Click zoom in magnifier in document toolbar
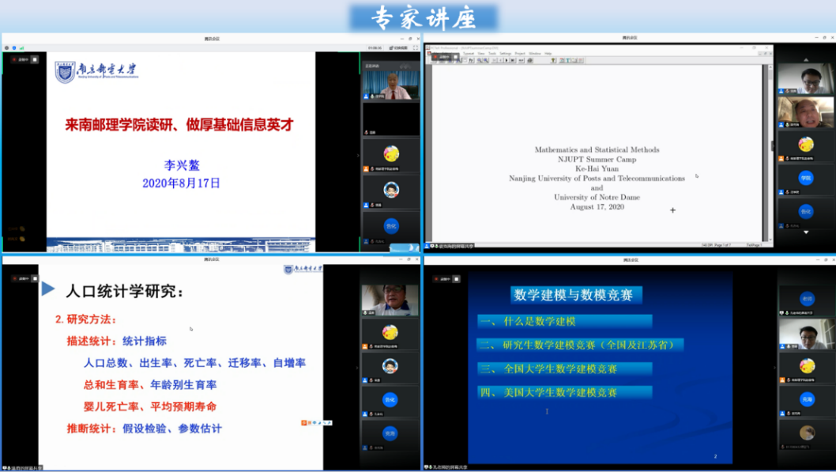This screenshot has height=472, width=836. pyautogui.click(x=479, y=60)
